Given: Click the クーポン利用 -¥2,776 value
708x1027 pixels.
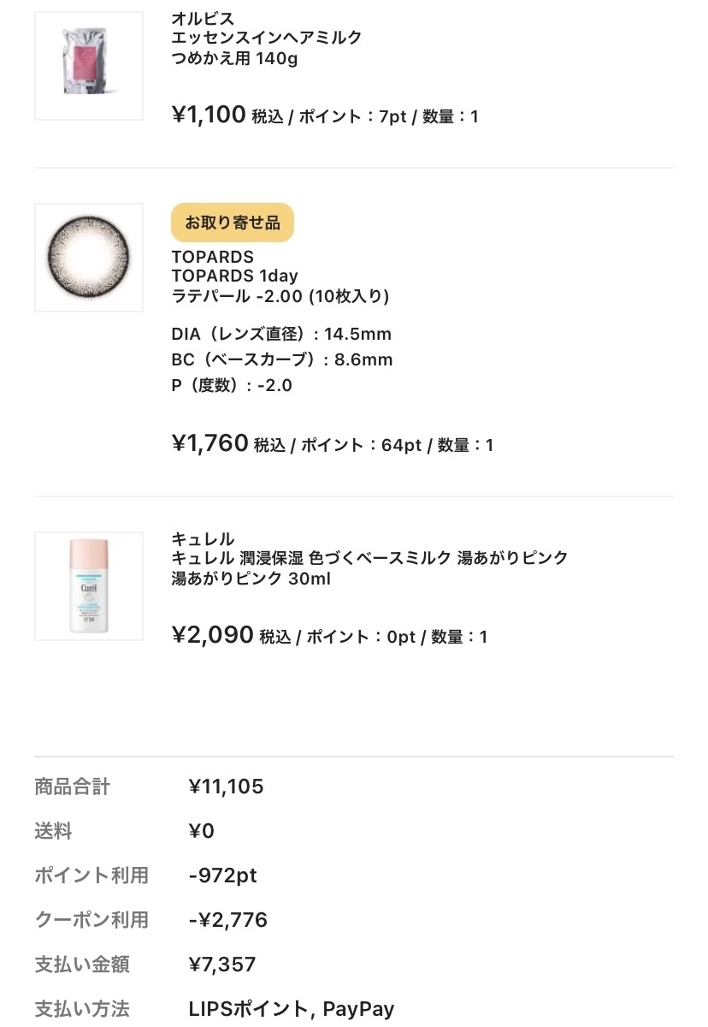Looking at the screenshot, I should click(227, 920).
